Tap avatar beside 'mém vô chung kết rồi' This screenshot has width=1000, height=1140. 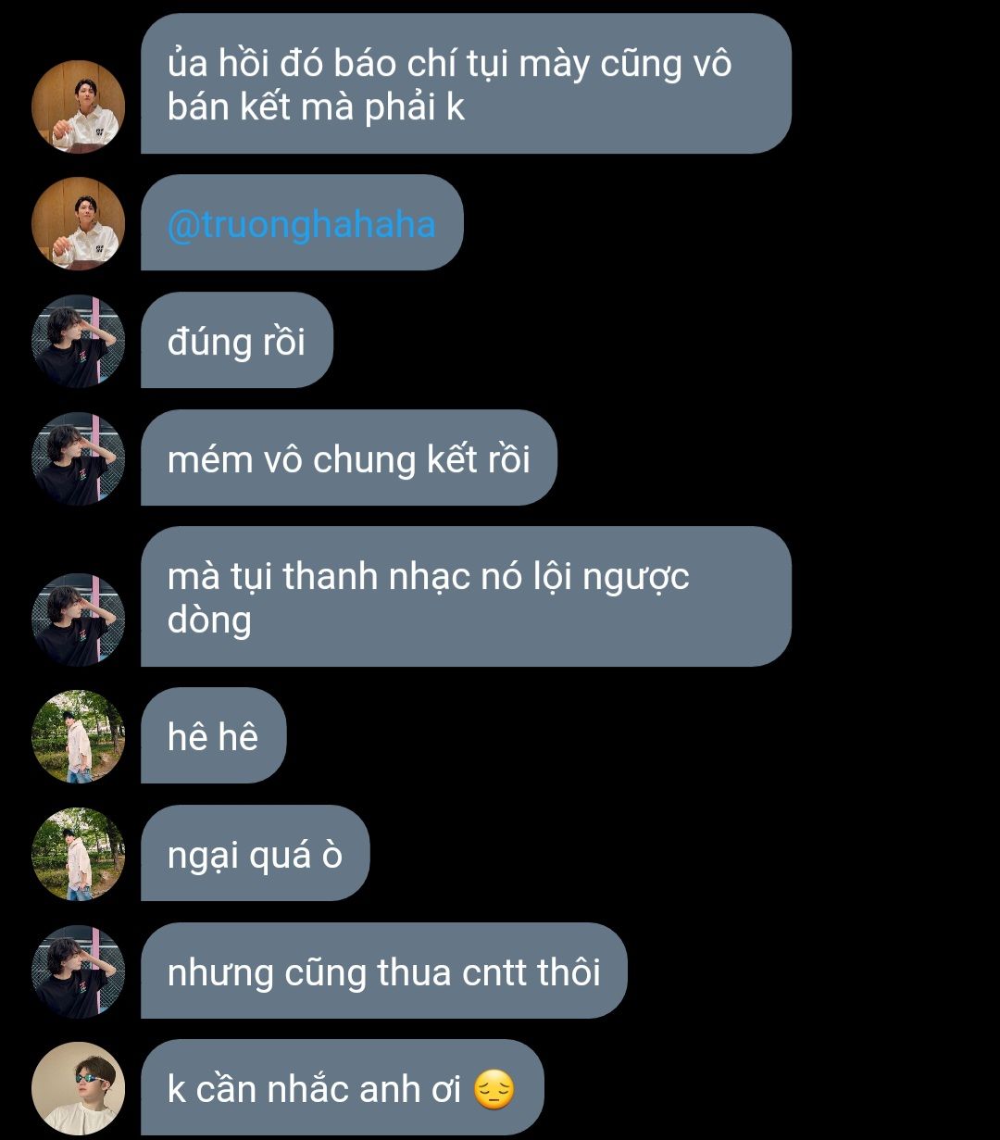click(x=78, y=458)
